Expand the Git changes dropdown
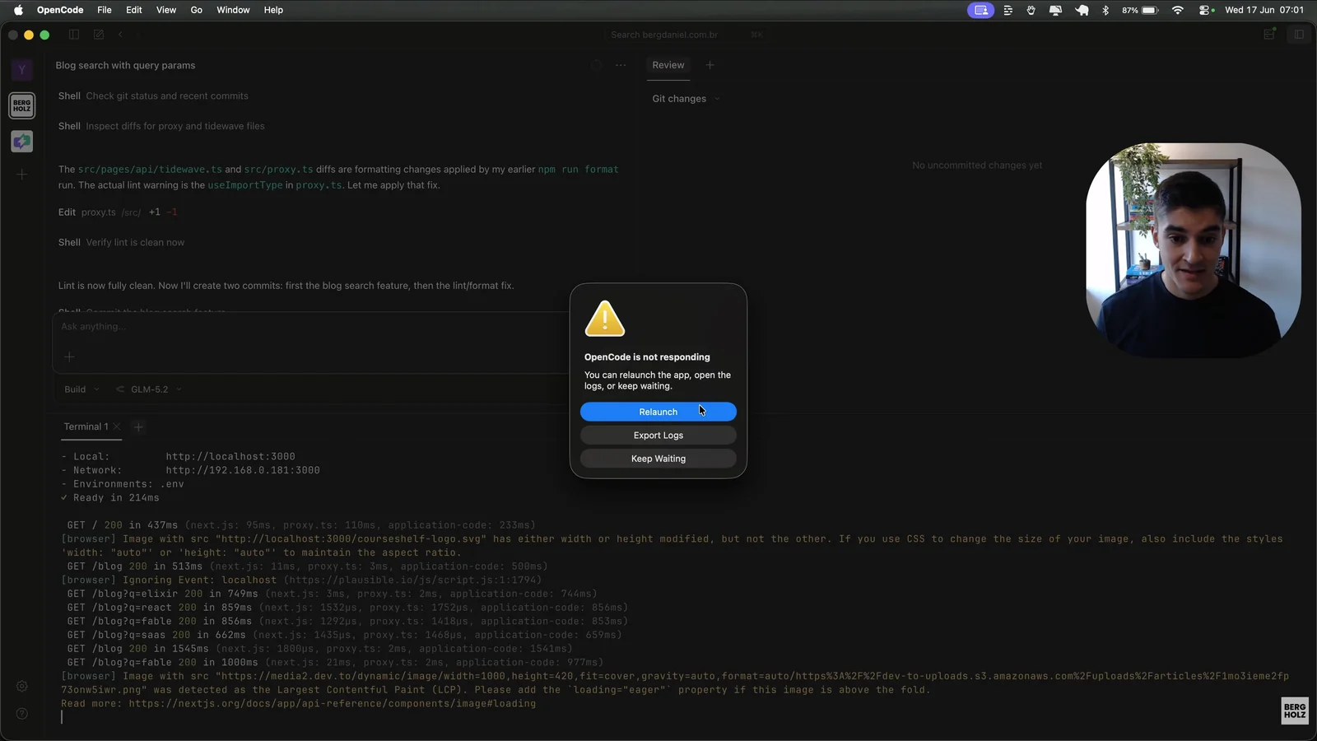 coord(686,99)
